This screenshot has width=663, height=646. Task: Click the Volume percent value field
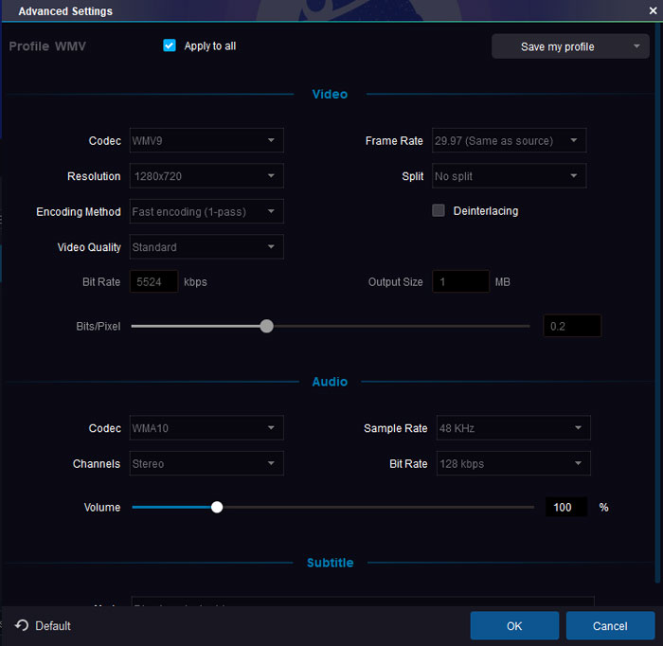point(566,507)
